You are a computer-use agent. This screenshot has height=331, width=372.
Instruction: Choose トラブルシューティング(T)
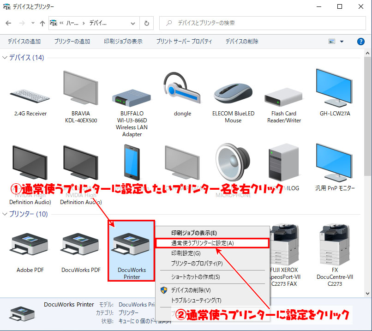tap(213, 301)
